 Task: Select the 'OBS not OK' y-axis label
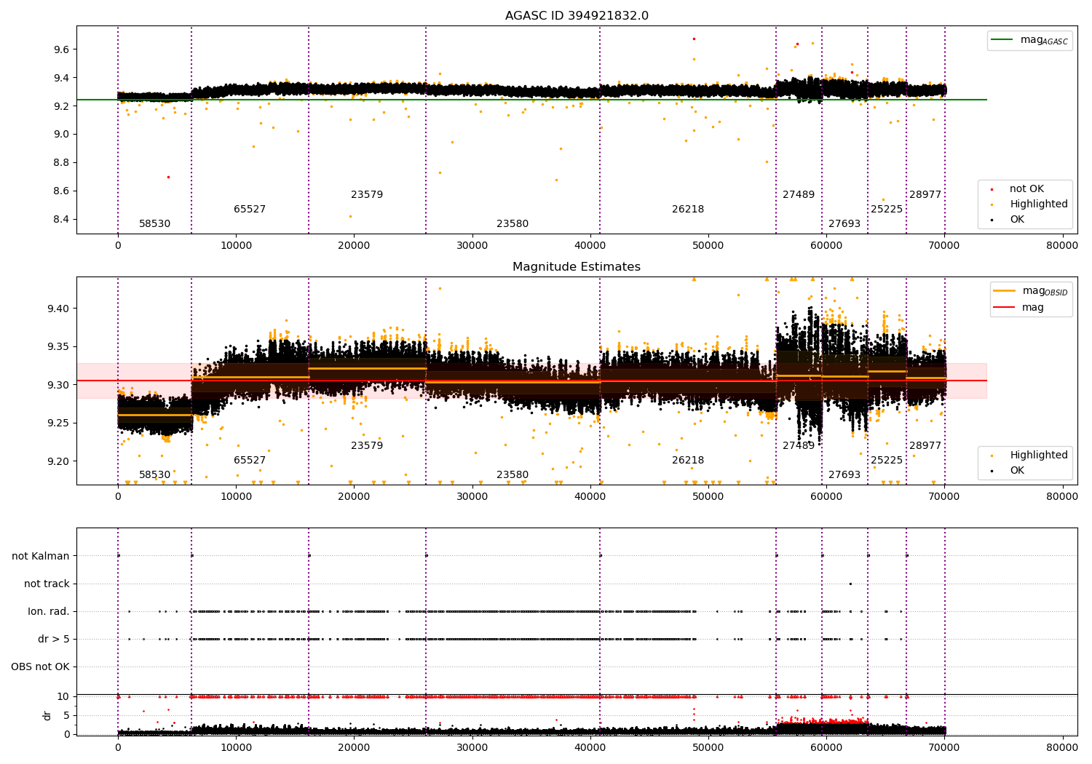pos(40,667)
